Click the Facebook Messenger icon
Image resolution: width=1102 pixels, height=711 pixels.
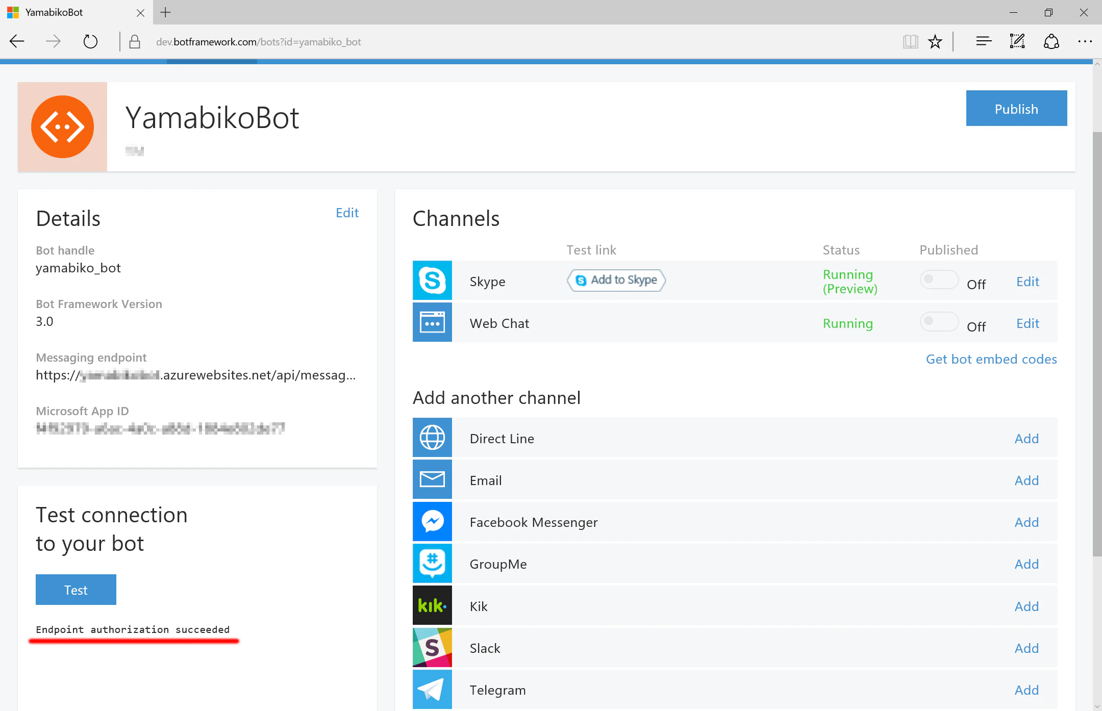click(432, 521)
